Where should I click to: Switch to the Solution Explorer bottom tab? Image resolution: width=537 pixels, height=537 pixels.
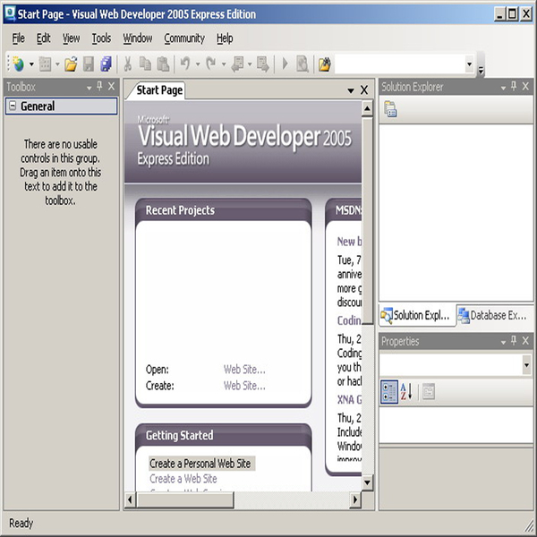pyautogui.click(x=416, y=315)
